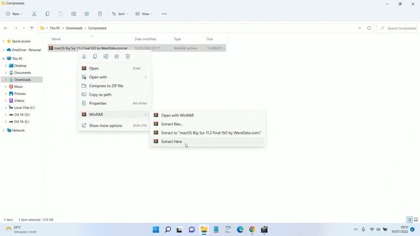Choose Extract files... option
This screenshot has height=236, width=420.
pos(207,124)
